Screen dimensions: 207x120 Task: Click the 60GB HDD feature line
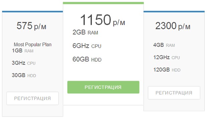(x=87, y=60)
